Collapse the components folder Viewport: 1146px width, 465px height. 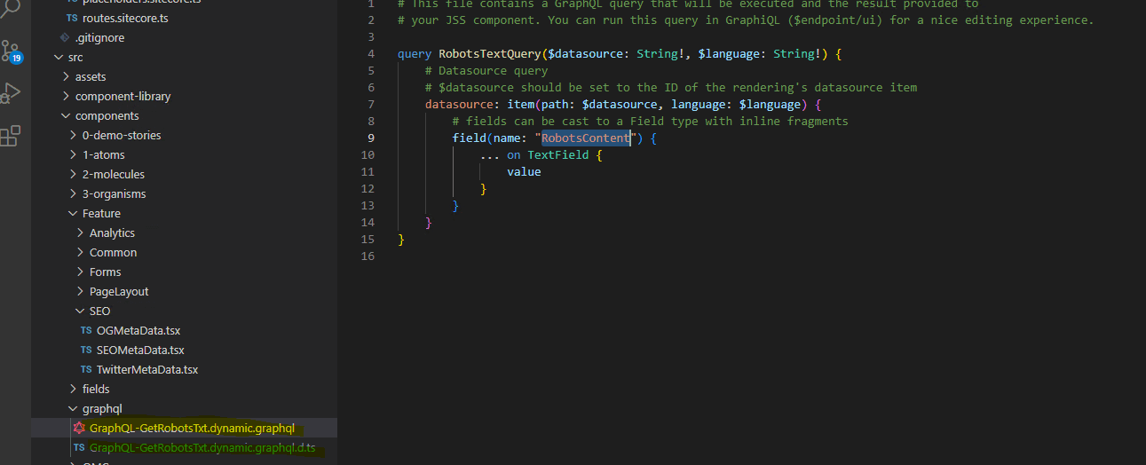(66, 115)
